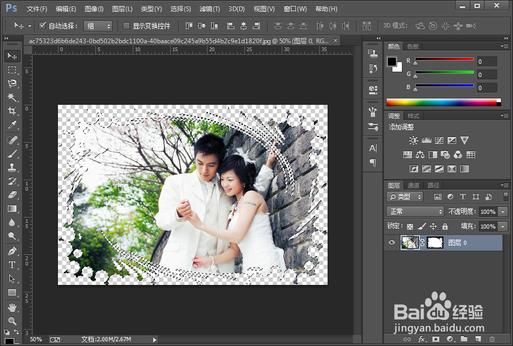
Task: Switch to the 色板 tab
Action: point(413,46)
